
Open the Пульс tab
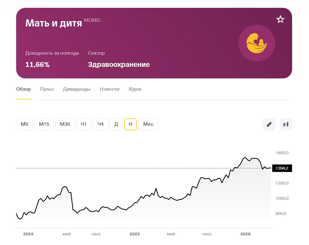[47, 89]
